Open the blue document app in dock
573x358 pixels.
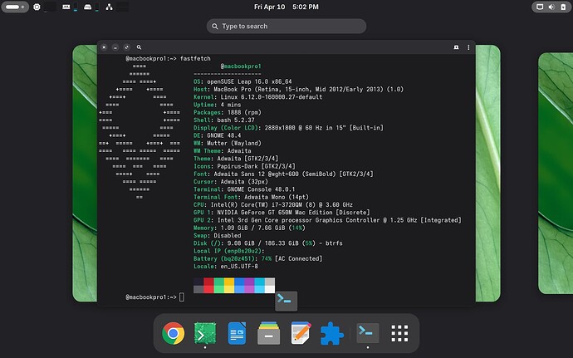coord(237,333)
